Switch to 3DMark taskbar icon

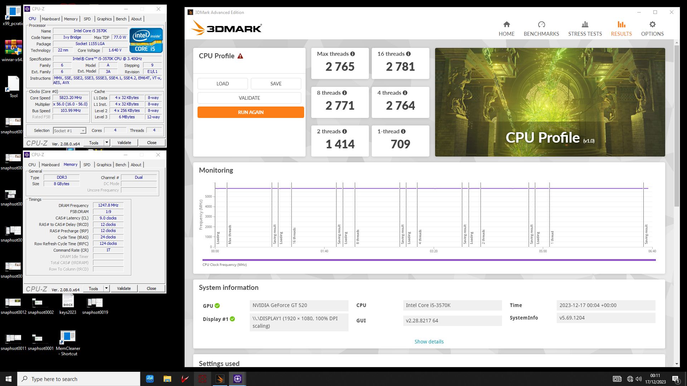coord(220,379)
